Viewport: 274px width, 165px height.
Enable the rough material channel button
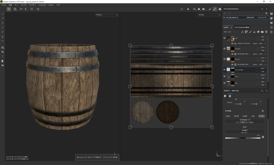[x=245, y=116]
